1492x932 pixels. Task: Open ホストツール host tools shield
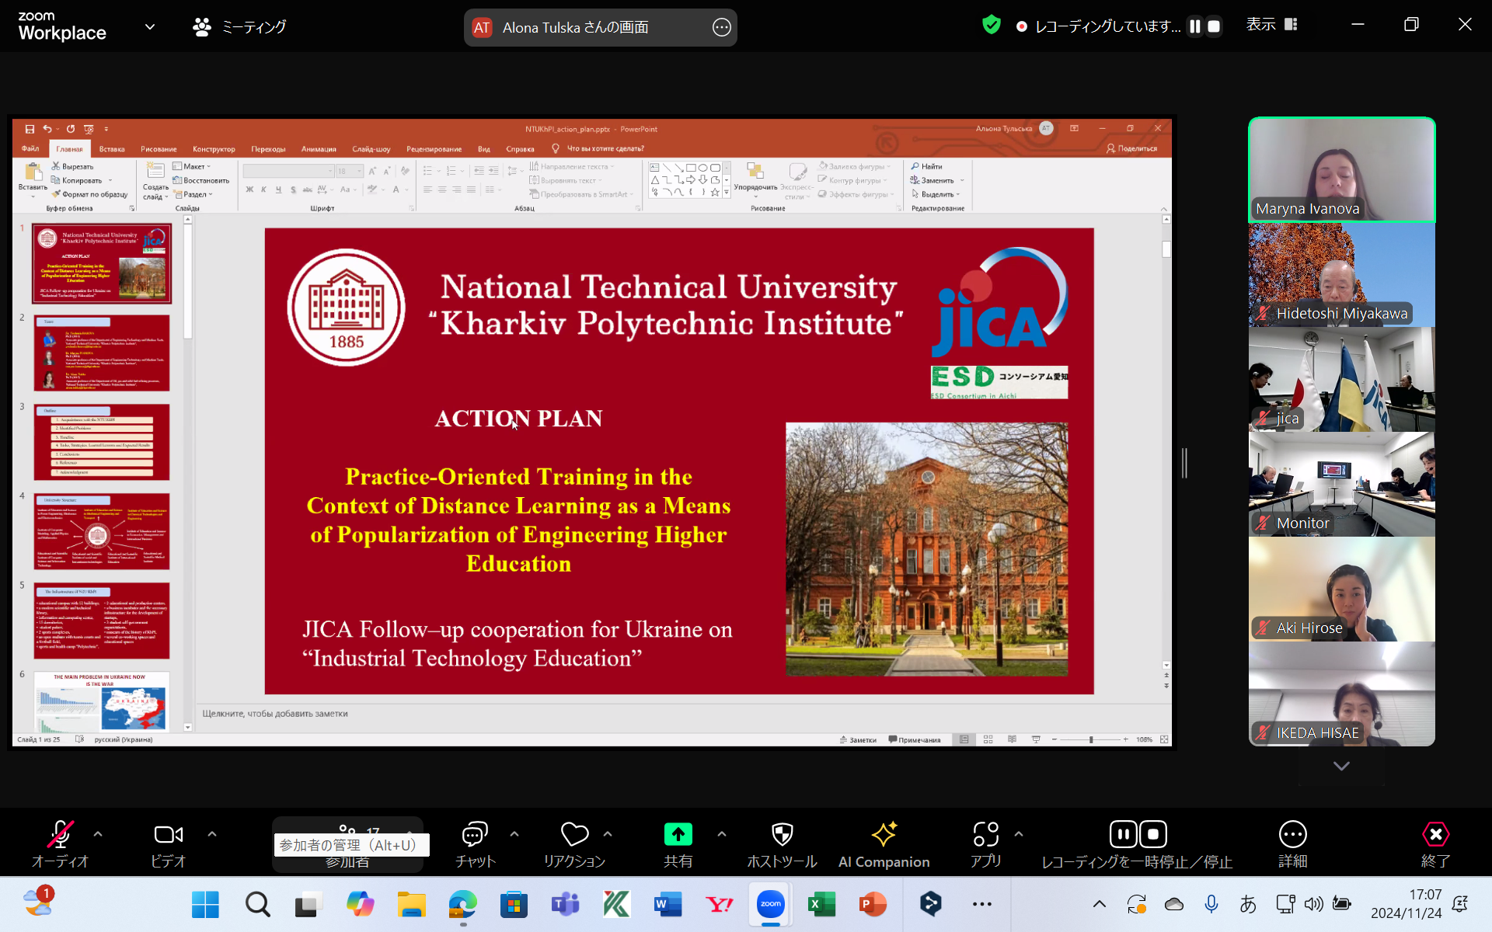tap(782, 844)
